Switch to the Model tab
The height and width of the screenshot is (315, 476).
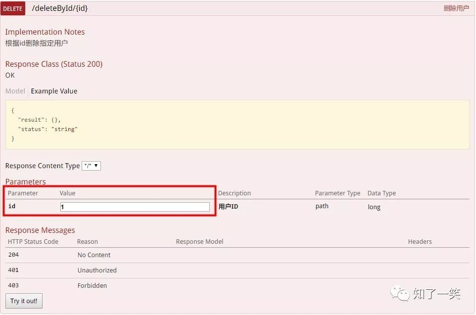point(15,91)
